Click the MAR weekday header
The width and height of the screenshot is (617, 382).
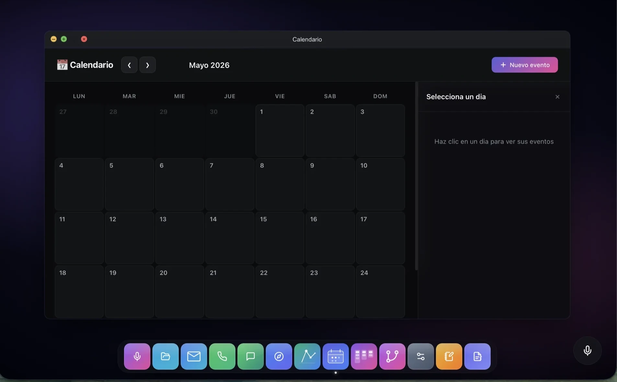pyautogui.click(x=129, y=96)
